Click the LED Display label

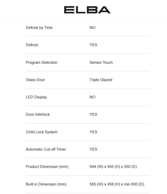point(36,97)
